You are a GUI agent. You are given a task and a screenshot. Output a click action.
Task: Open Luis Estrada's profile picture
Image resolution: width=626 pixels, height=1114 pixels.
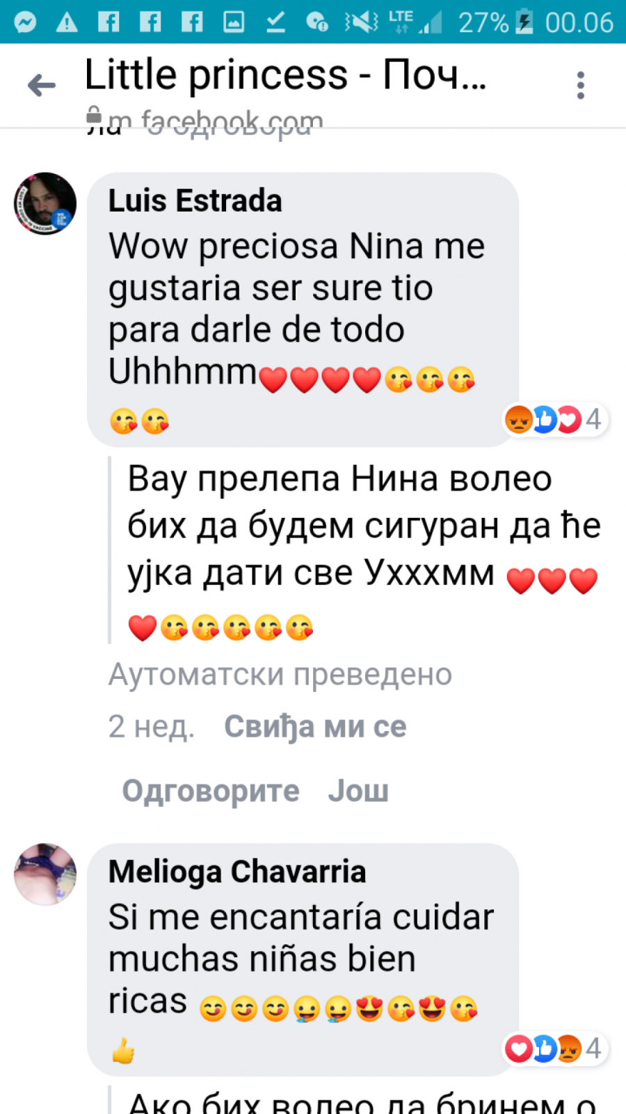click(45, 203)
